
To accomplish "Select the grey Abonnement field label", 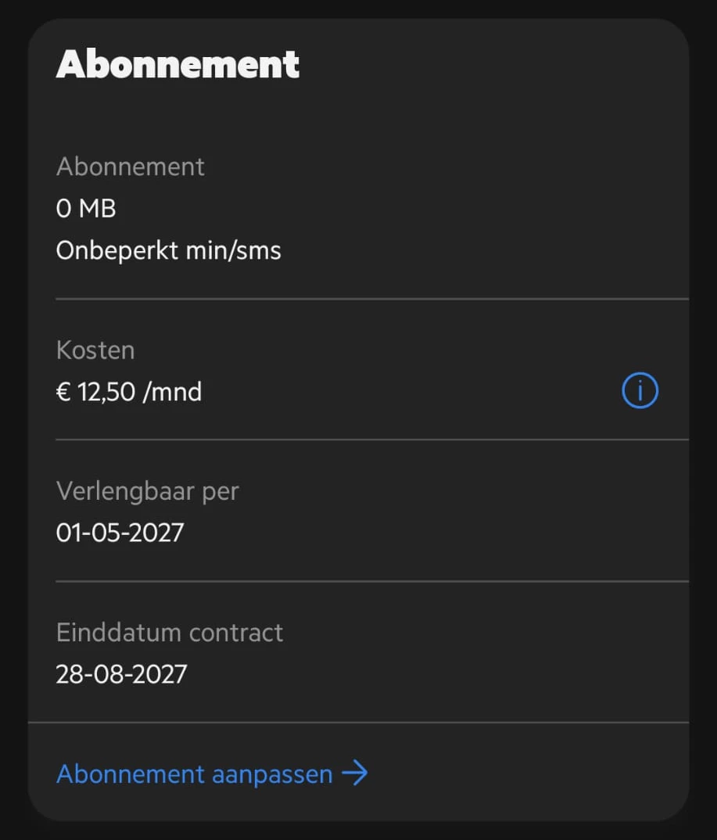I will pos(131,167).
